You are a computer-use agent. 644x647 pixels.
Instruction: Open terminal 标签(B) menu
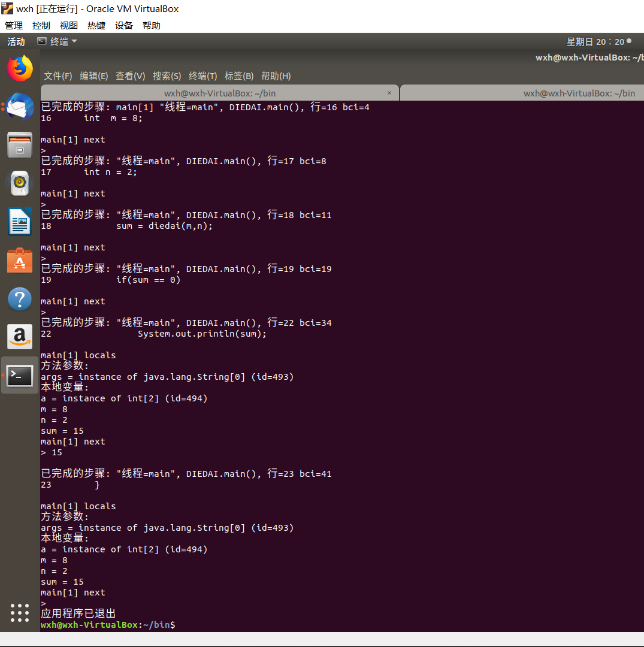point(239,76)
